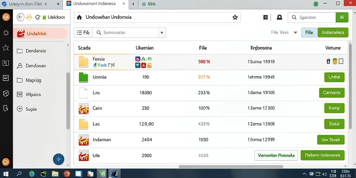Click the database stack icon in Feosia row
Screen dimensions: 356x178
point(335,61)
